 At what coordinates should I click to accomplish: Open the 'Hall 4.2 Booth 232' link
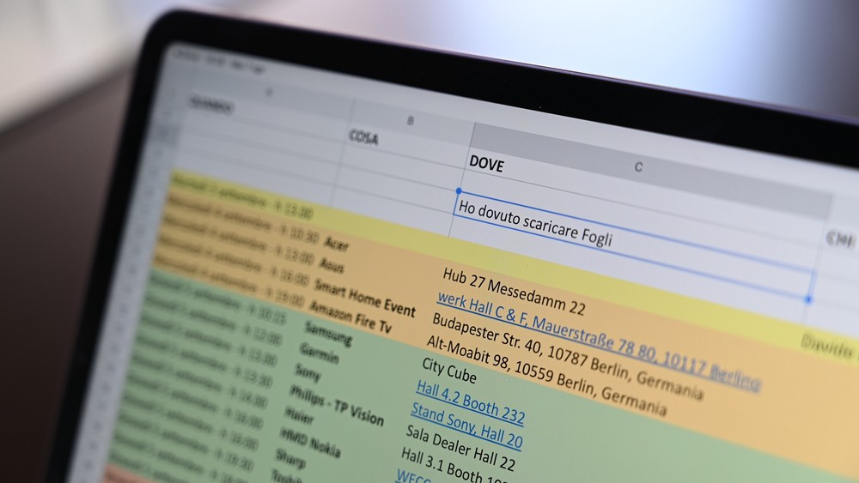click(470, 402)
